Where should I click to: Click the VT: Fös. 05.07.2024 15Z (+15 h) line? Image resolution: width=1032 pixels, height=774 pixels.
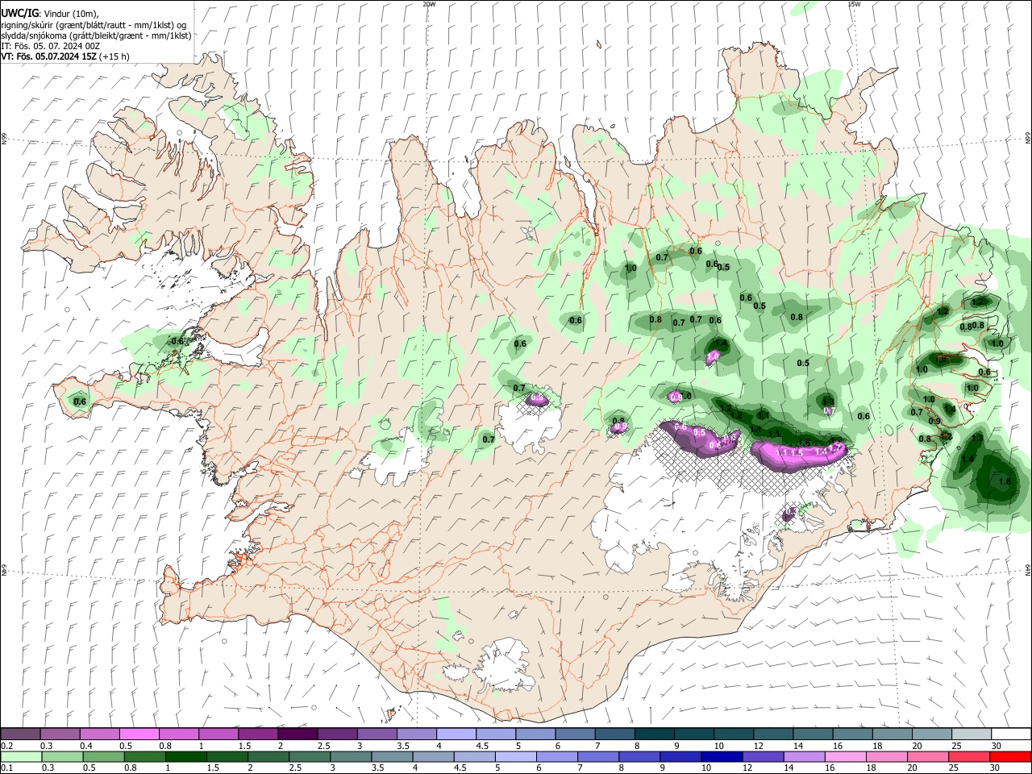click(64, 56)
